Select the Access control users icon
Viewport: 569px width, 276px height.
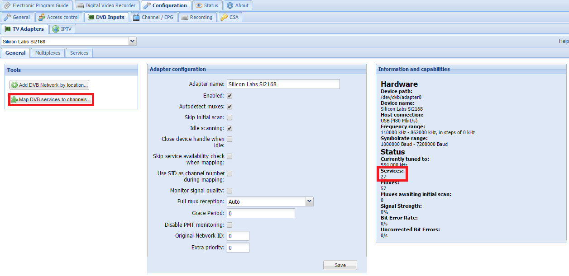point(42,17)
